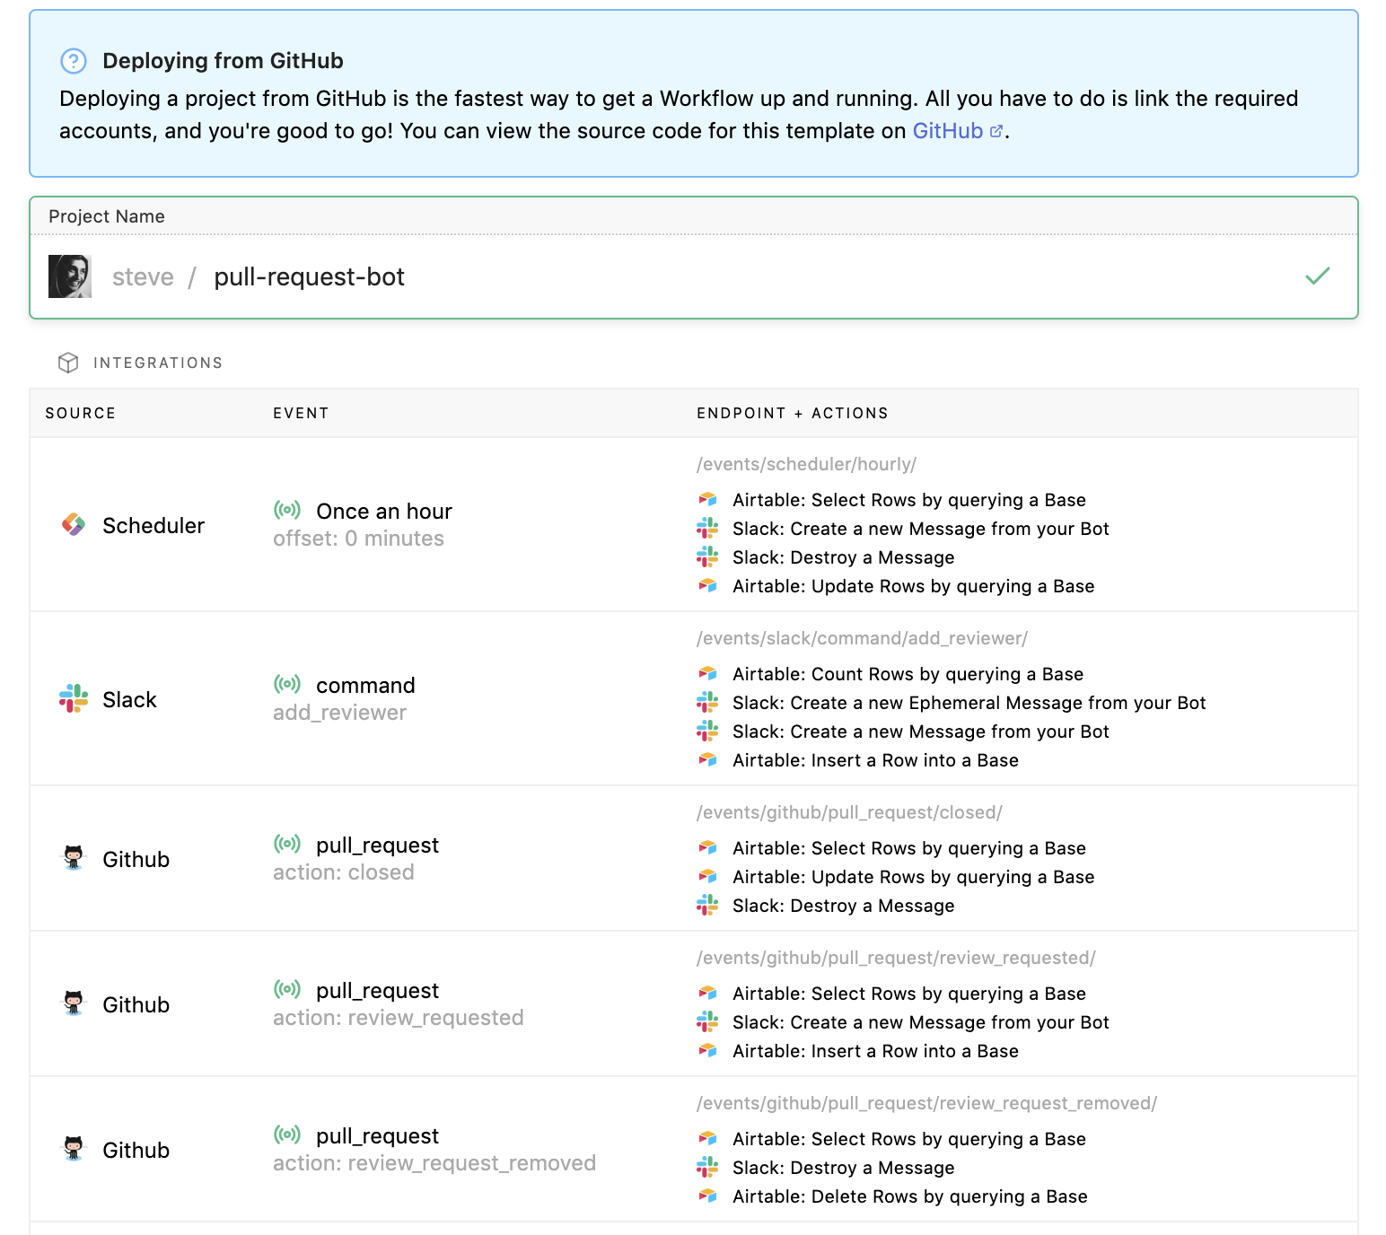This screenshot has width=1386, height=1235.
Task: Click the broadcast icon beside command event
Action: pyautogui.click(x=287, y=685)
